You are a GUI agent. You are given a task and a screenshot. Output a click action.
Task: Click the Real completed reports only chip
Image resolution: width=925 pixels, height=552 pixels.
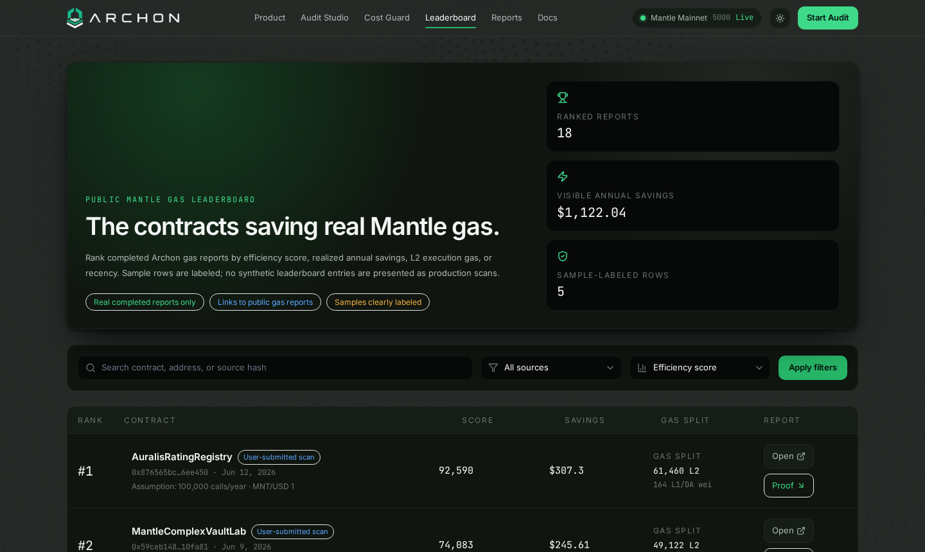point(145,302)
